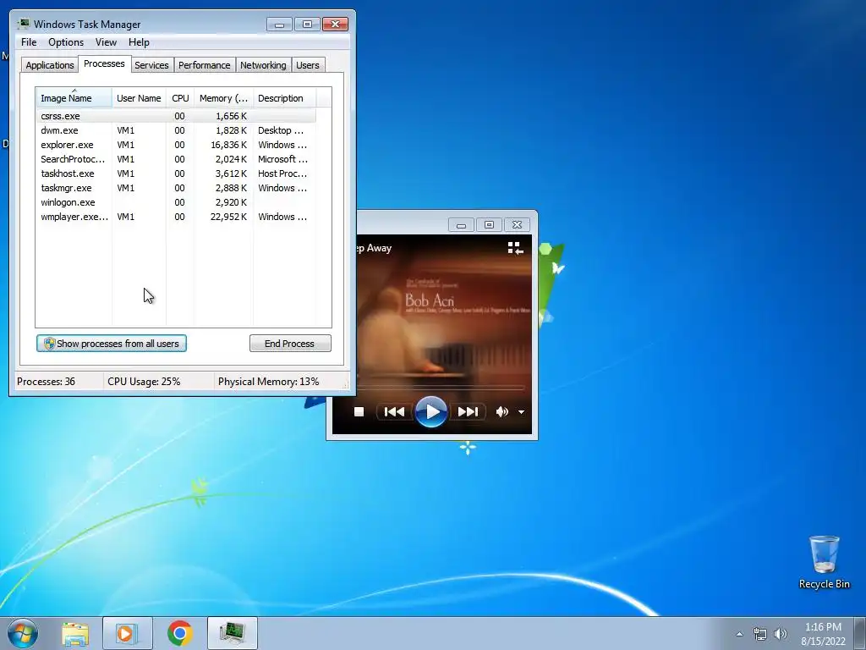Switch to the Networking tab
This screenshot has width=866, height=650.
pyautogui.click(x=263, y=65)
